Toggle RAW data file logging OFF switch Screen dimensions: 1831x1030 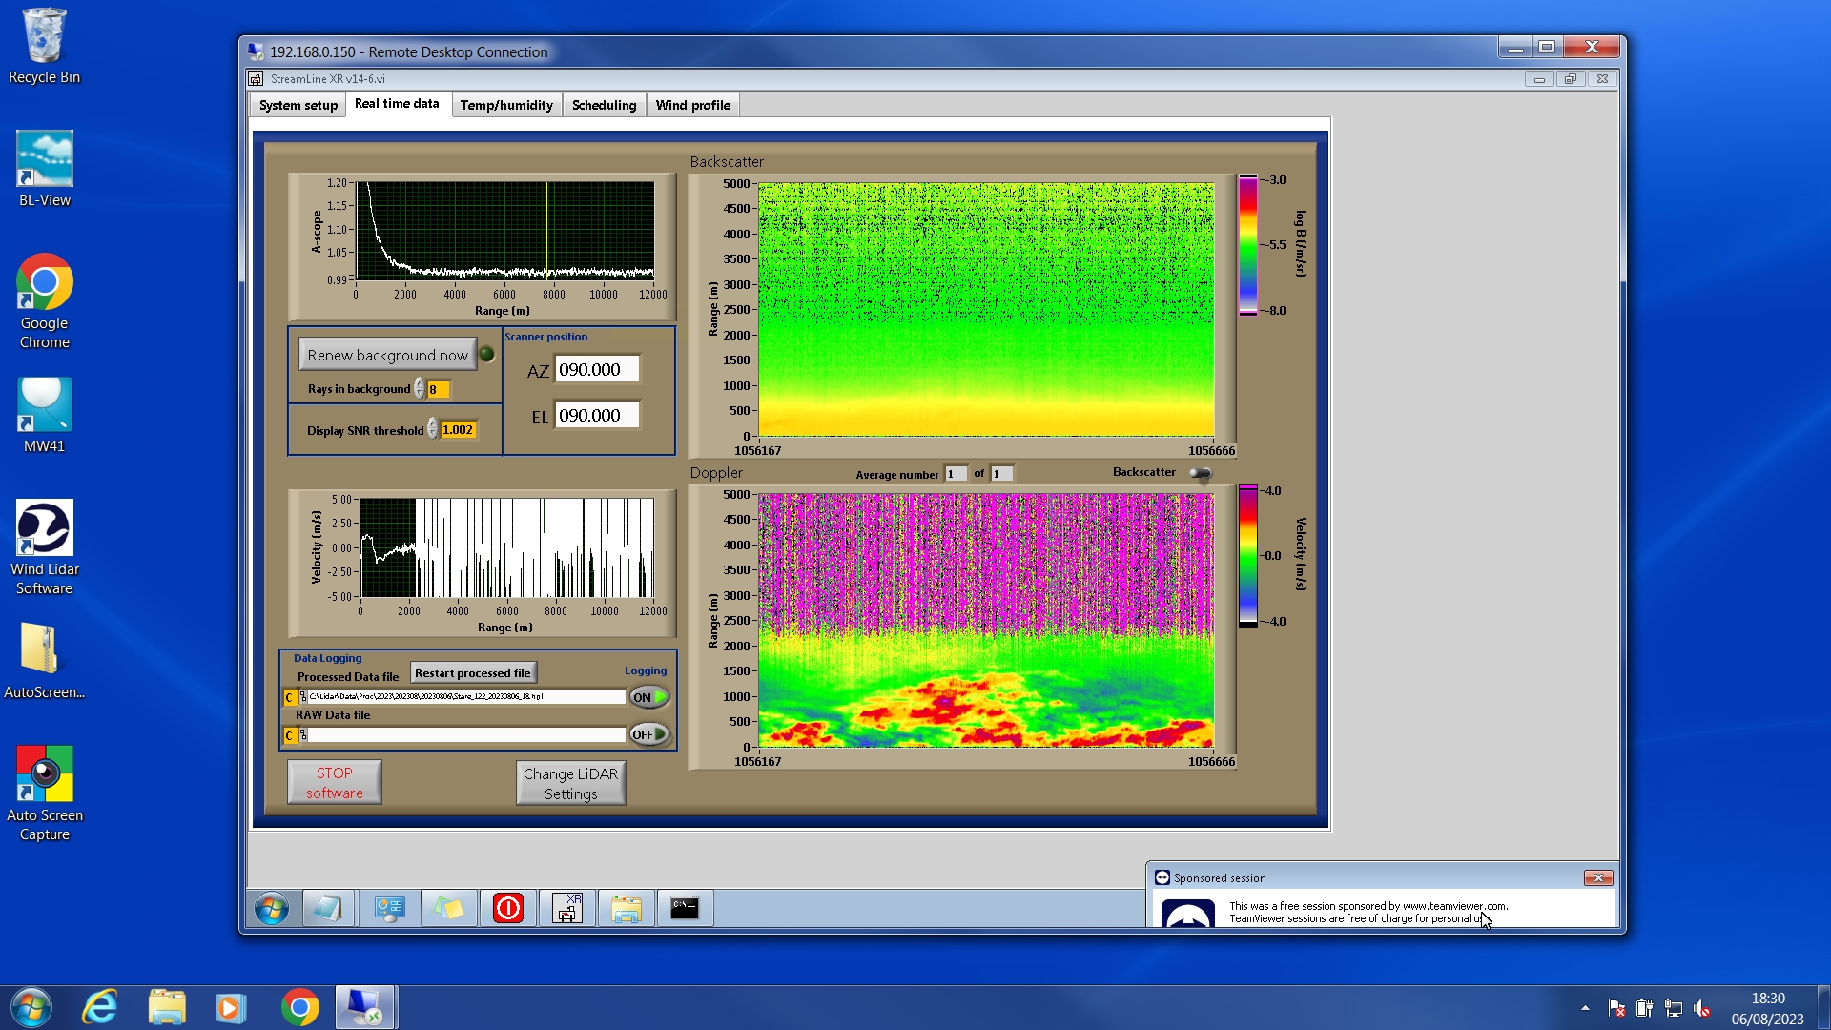pos(649,734)
